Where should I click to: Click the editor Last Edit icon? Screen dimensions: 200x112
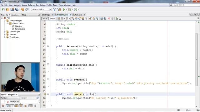(59, 19)
